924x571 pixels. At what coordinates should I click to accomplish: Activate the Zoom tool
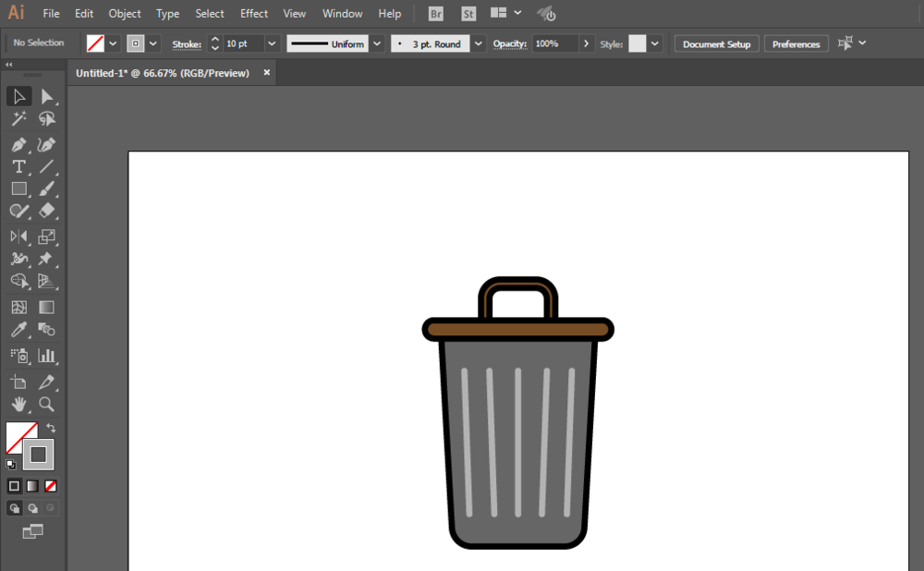pos(47,405)
